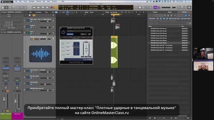Image resolution: width=214 pixels, height=120 pixels.
Task: Mute the Audio 2 track
Action: tap(31, 27)
